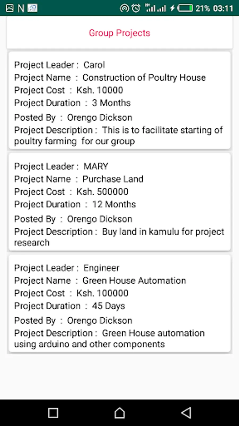Select project leader MARY text
Viewport: 239px width, 426px height.
tap(96, 166)
